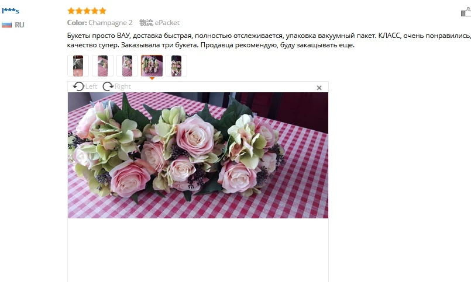Click the thumbs-up helpful icon

point(466,12)
